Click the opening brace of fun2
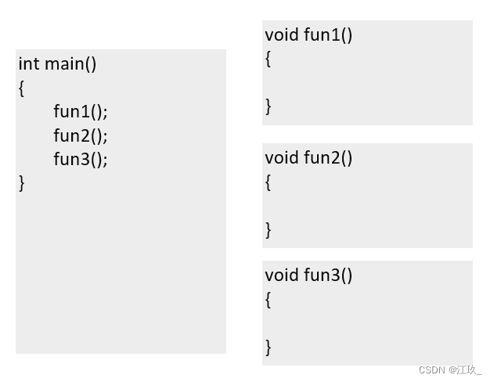 click(x=269, y=182)
